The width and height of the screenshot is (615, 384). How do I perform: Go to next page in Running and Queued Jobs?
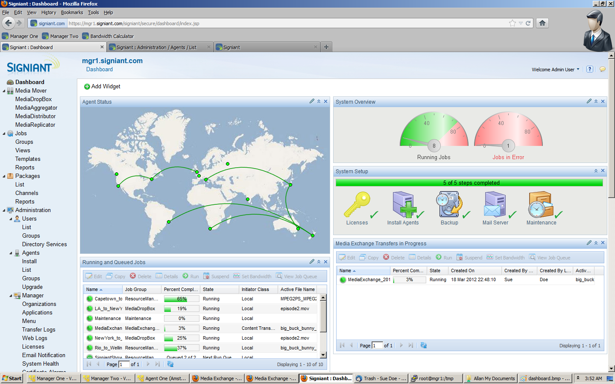click(x=148, y=364)
